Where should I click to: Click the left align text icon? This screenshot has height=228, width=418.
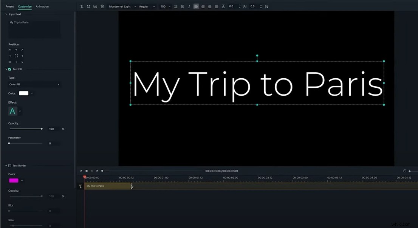tap(196, 6)
